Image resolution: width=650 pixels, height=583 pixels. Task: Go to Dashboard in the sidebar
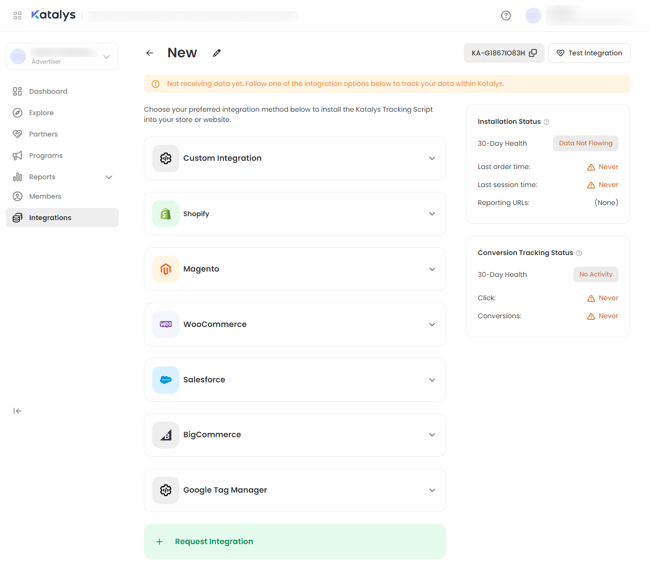[48, 91]
